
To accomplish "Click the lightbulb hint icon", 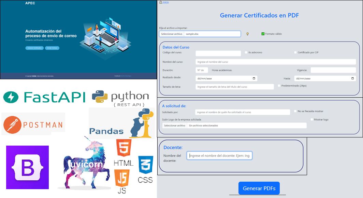I will click(x=247, y=34).
